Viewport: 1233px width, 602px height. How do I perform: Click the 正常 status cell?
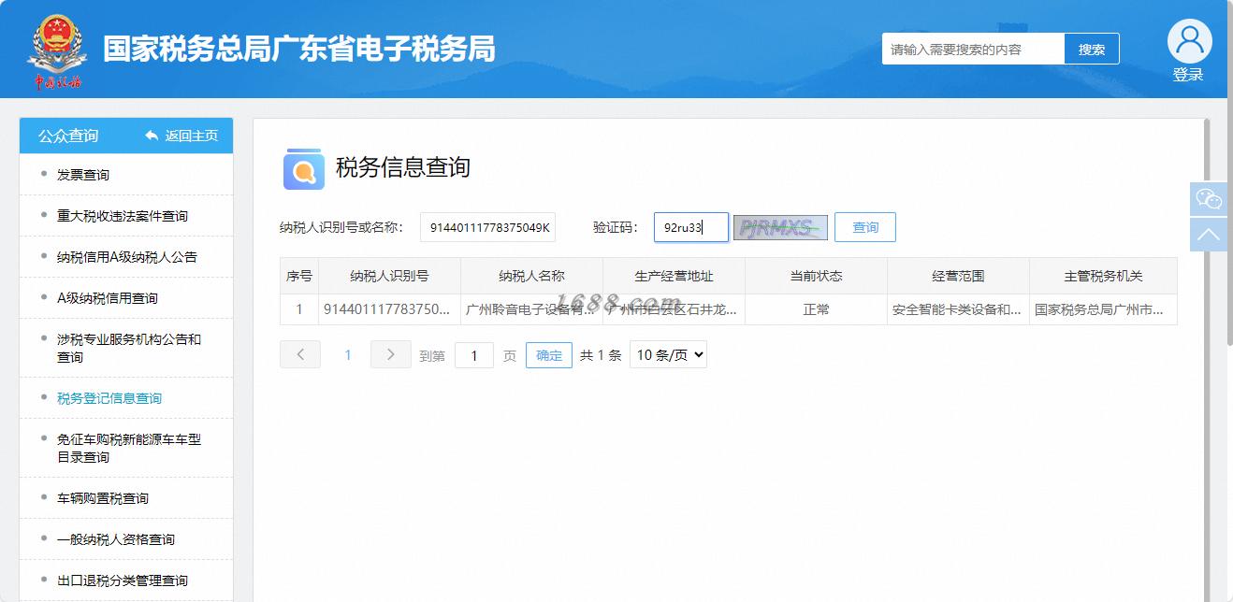[816, 309]
